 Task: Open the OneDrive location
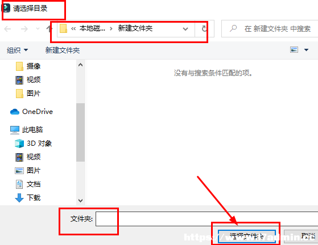click(31, 112)
